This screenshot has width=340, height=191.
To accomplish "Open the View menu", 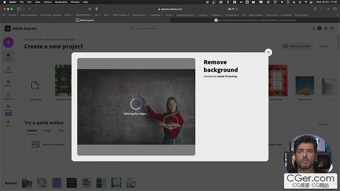I will (37, 2).
